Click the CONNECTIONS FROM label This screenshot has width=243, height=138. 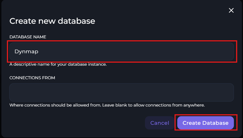click(x=32, y=78)
